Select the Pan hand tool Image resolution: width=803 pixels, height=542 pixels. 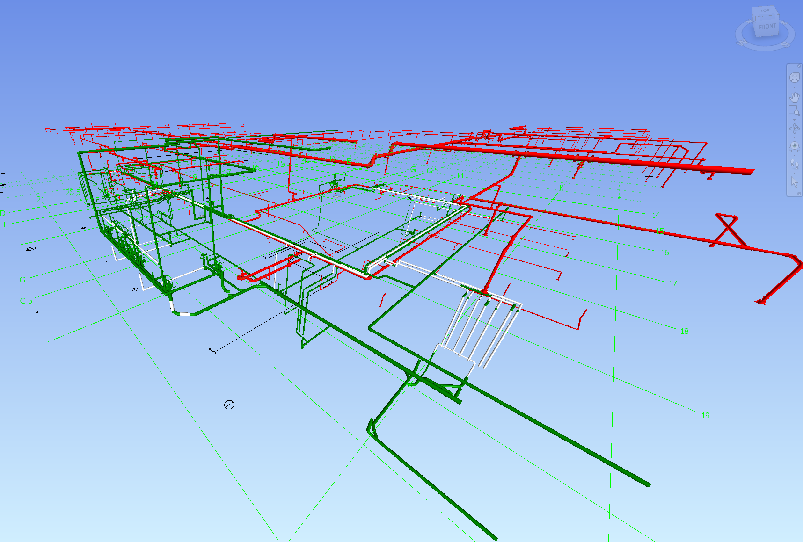[x=795, y=97]
